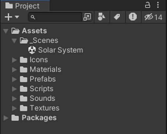Click the Search by Import Log Type icon

point(133,17)
